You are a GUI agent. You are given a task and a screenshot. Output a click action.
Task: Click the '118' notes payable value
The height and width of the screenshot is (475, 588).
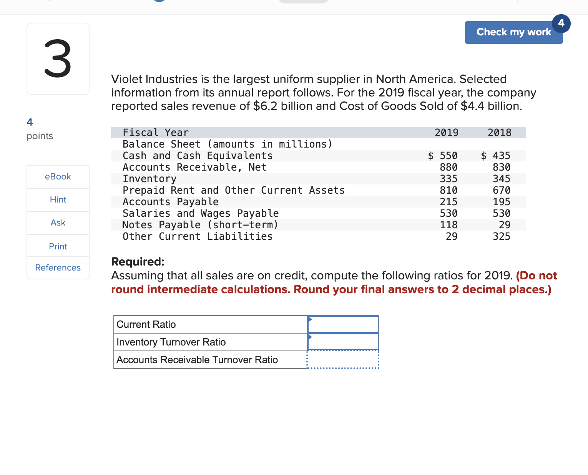pyautogui.click(x=449, y=225)
